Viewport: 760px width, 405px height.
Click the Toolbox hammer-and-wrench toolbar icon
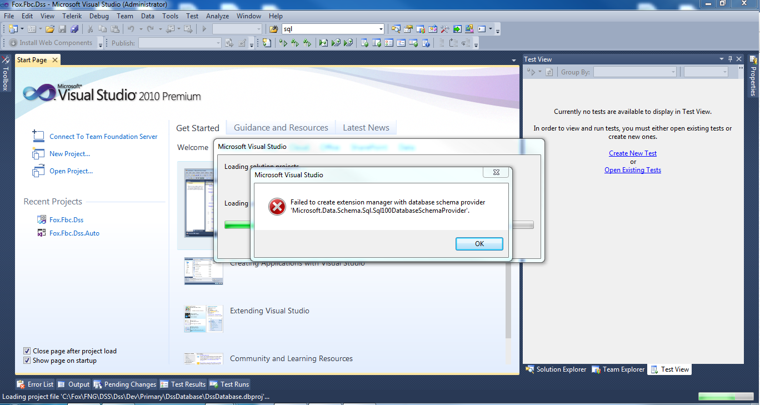(x=444, y=29)
